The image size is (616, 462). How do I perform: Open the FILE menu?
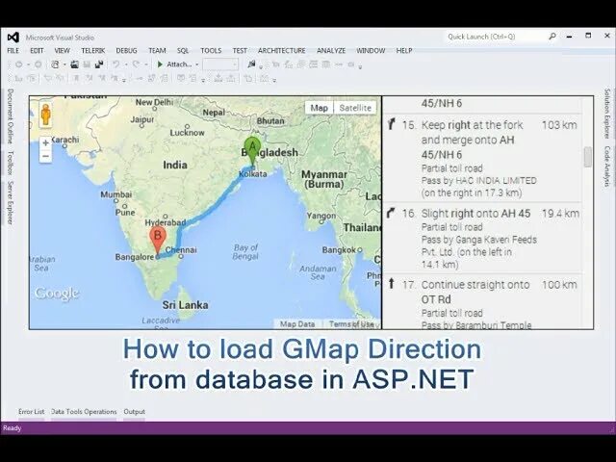(x=13, y=51)
